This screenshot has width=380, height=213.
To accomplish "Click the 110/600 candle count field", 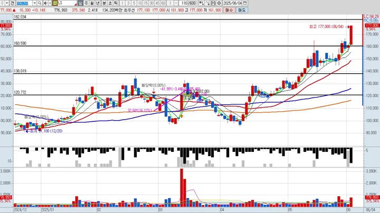I will coord(188,3).
